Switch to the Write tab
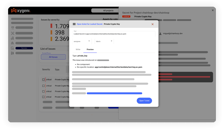This screenshot has height=129, width=224. click(78, 49)
